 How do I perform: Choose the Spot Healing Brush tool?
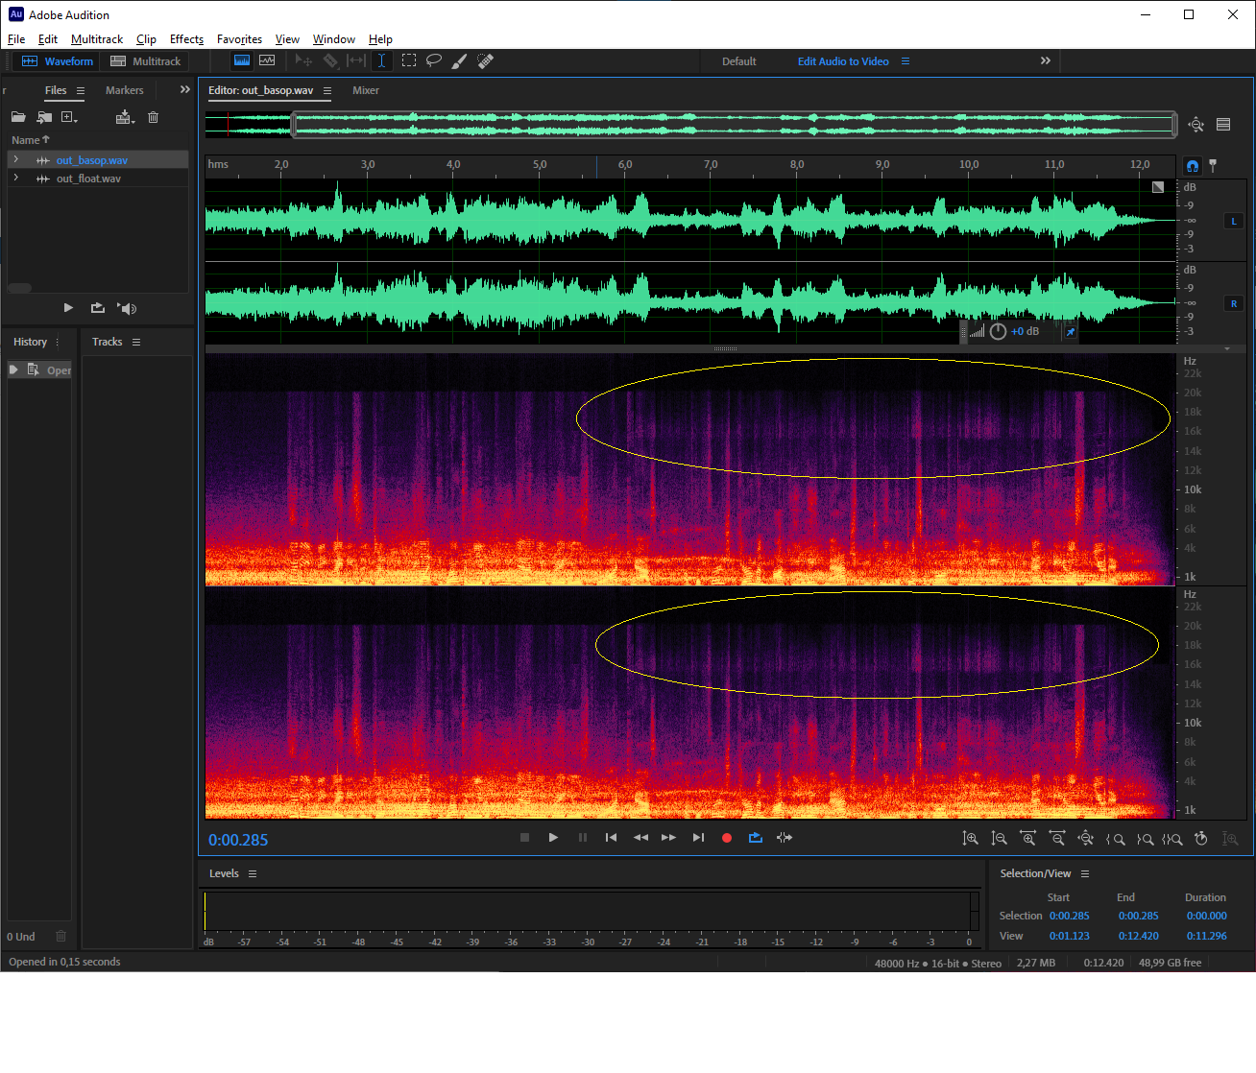[x=486, y=60]
